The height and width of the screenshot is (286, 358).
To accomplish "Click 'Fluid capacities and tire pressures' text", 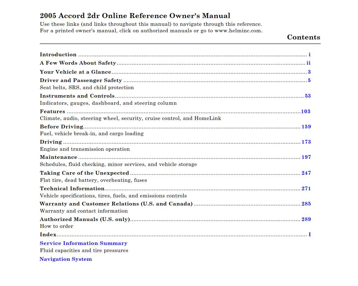I will (x=84, y=251).
